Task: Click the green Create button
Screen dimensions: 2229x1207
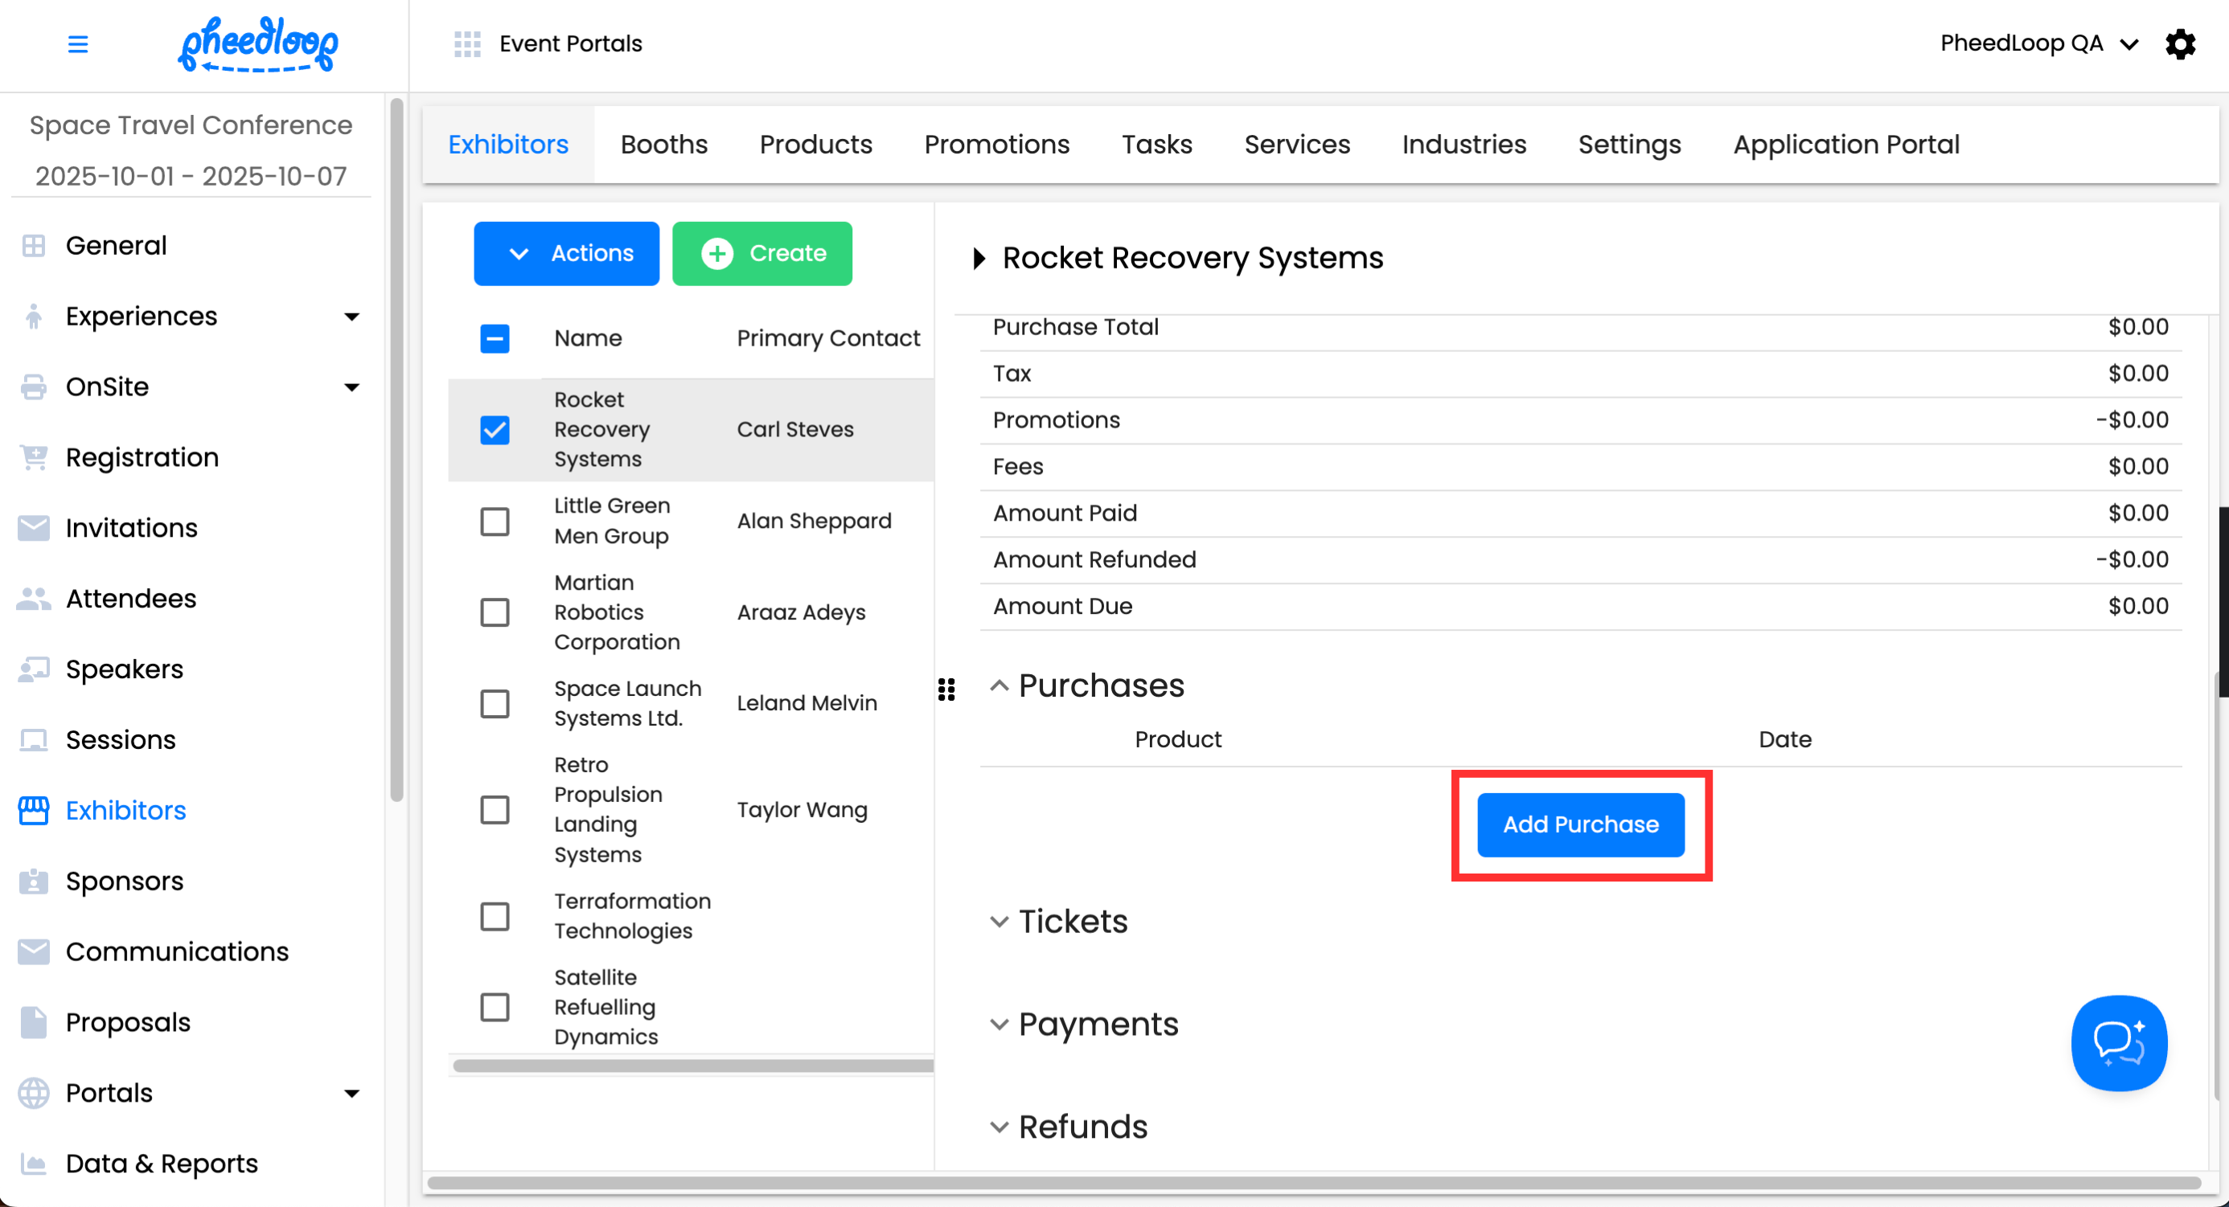Action: click(x=761, y=253)
